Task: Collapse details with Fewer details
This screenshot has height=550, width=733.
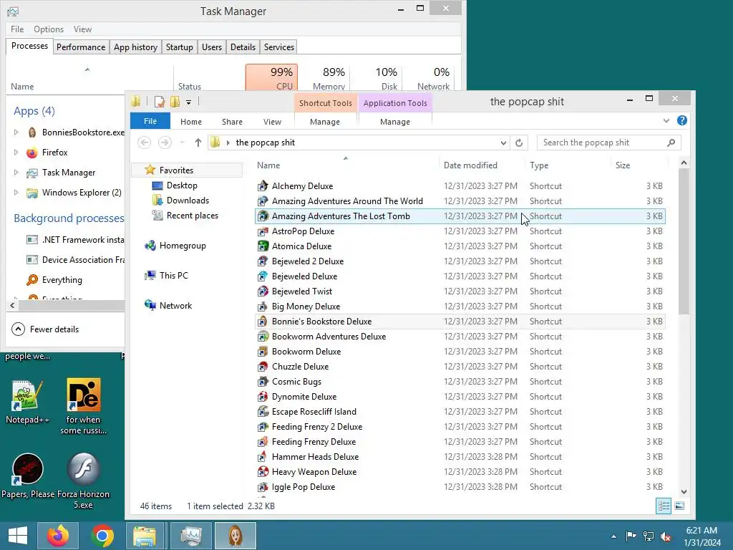Action: click(x=45, y=329)
